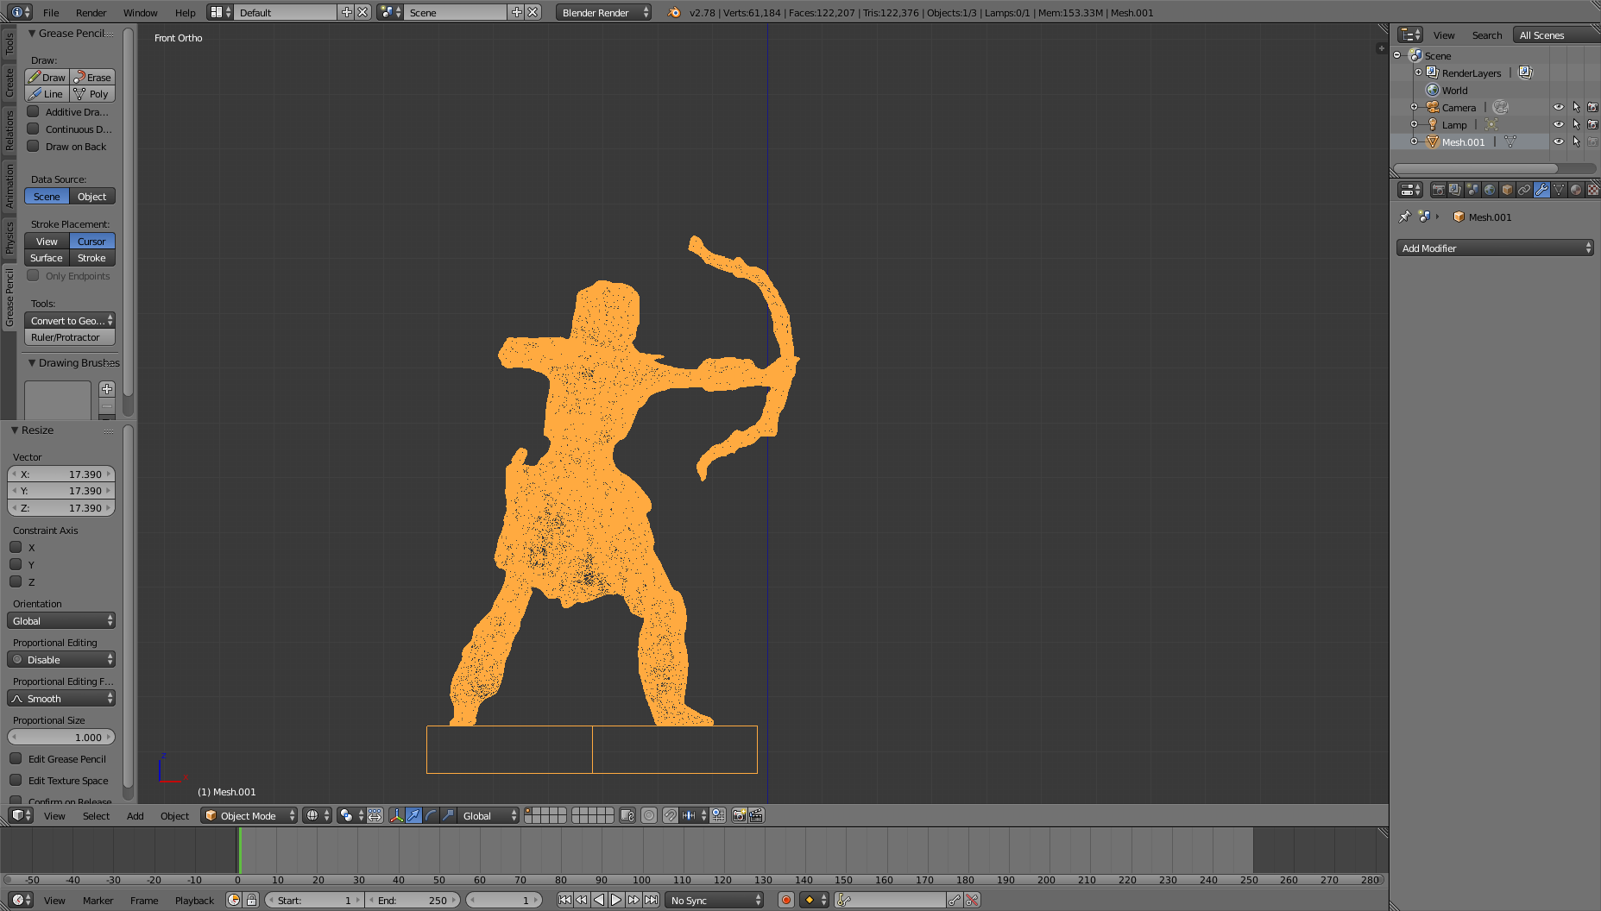The width and height of the screenshot is (1601, 911).
Task: Tick the Z constraint axis checkbox
Action: (16, 581)
